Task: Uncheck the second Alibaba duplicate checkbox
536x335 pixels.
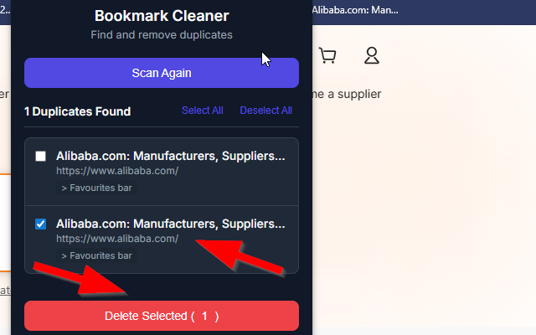Action: [x=40, y=224]
